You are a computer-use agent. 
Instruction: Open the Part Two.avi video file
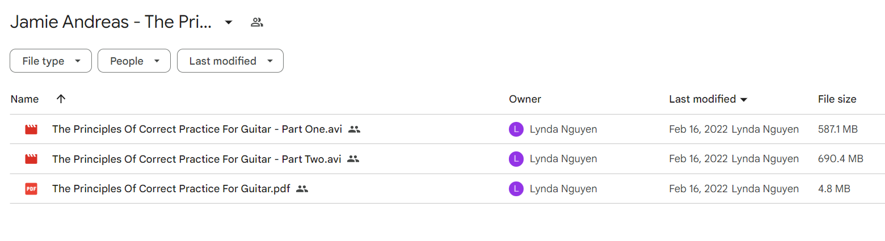[x=196, y=159]
